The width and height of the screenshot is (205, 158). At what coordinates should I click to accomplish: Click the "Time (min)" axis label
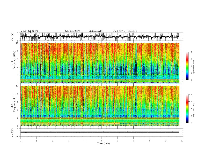pos(104,143)
